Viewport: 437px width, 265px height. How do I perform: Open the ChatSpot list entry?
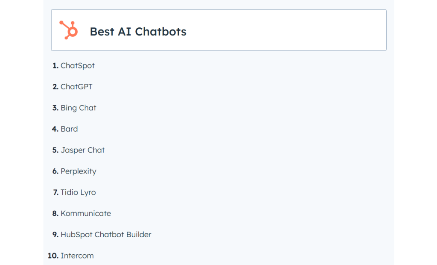(x=78, y=66)
